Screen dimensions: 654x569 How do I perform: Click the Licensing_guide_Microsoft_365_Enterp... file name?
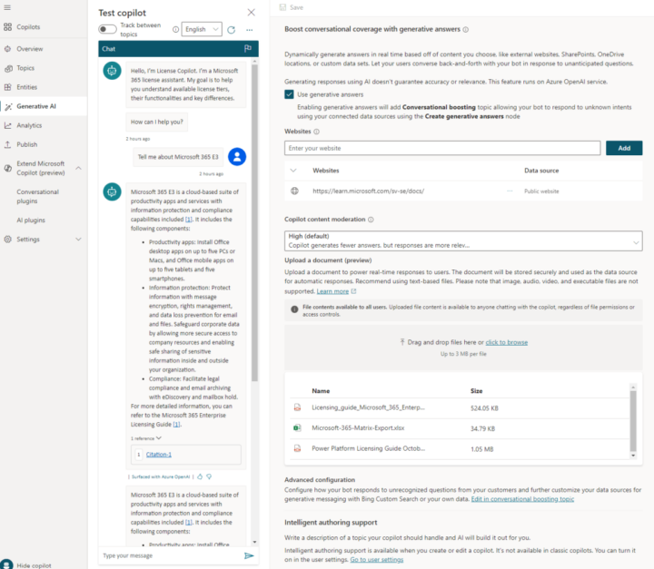point(368,407)
